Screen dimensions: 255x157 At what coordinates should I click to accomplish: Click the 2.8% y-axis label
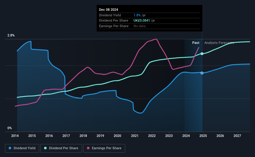(x=11, y=35)
